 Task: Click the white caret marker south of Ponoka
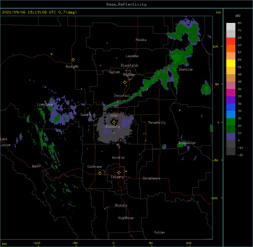(107, 43)
